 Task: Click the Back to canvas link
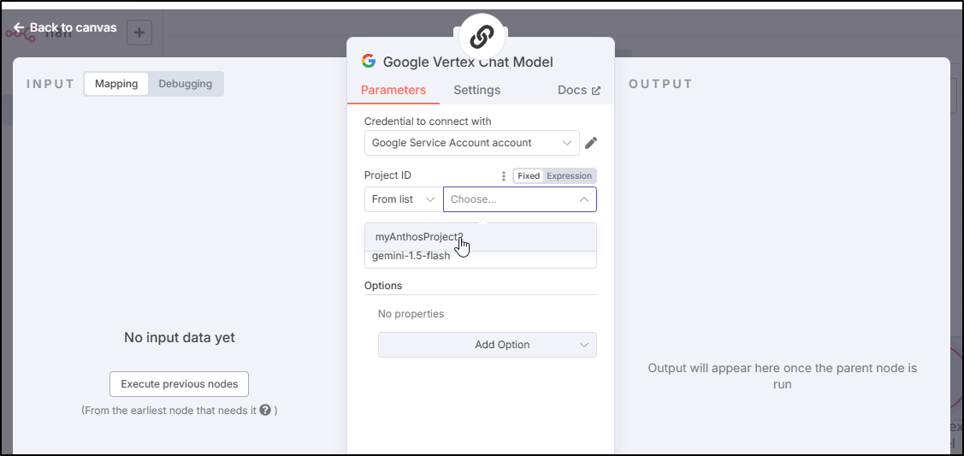(65, 27)
